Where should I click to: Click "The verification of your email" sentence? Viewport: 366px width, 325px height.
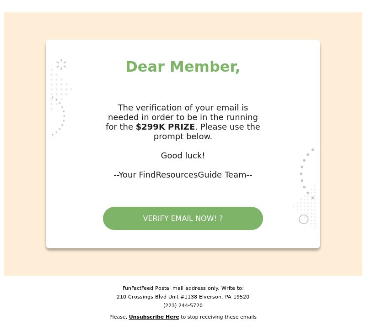coord(183,108)
